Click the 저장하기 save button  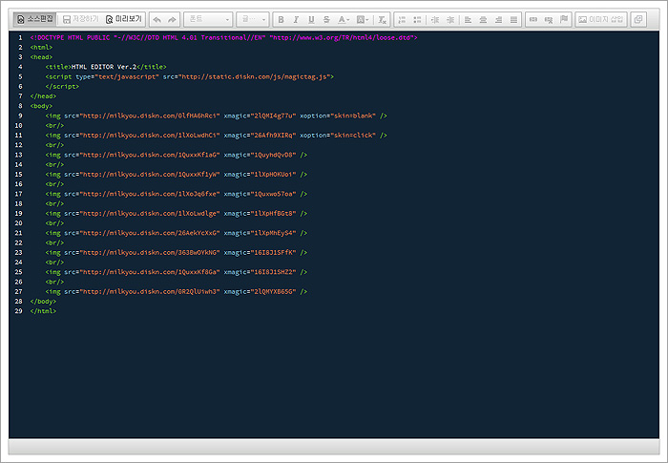(80, 19)
